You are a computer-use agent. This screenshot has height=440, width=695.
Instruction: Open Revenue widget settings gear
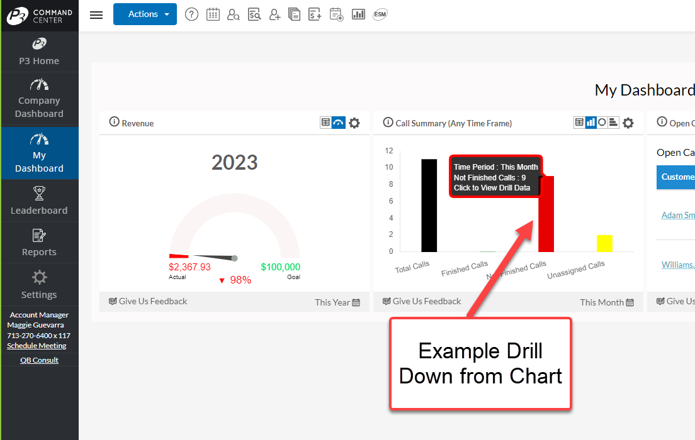point(354,123)
